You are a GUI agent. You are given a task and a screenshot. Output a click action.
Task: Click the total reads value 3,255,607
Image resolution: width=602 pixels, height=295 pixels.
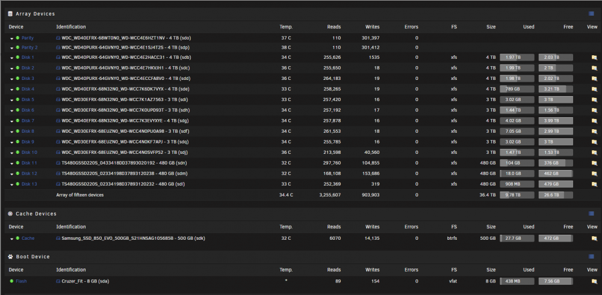point(330,195)
